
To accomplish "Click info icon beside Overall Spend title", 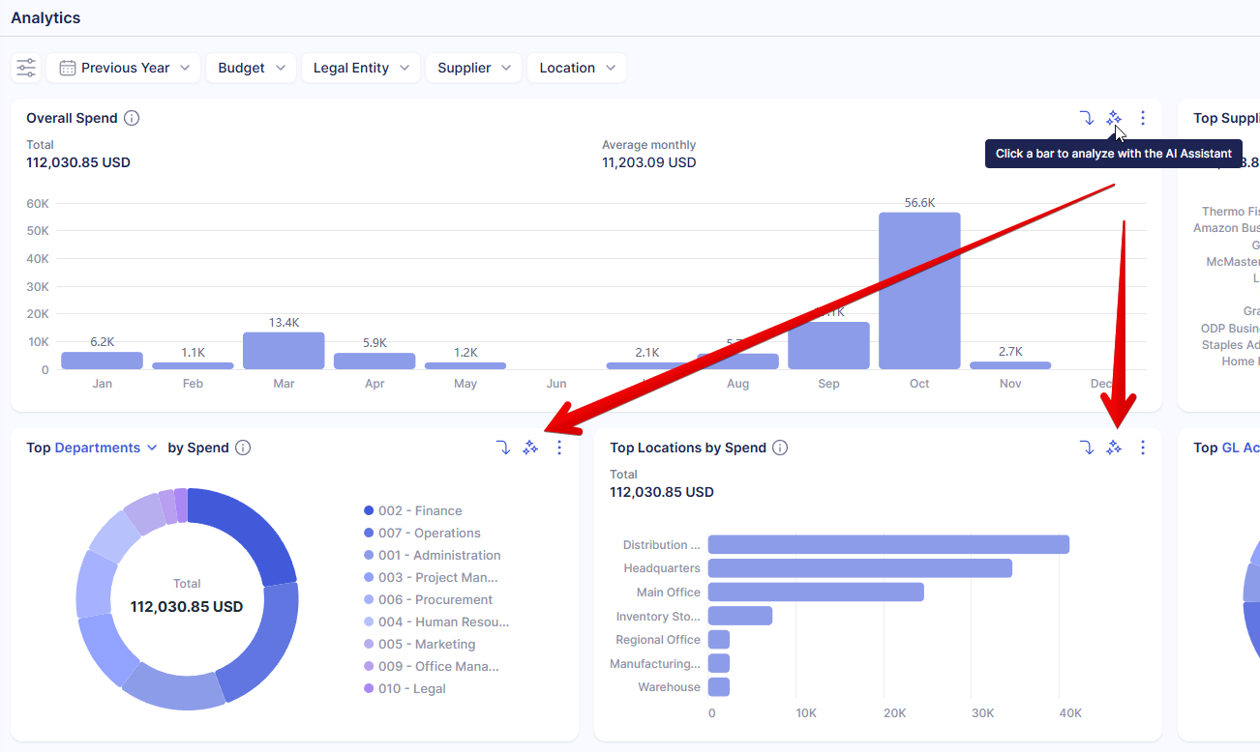I will coord(132,118).
